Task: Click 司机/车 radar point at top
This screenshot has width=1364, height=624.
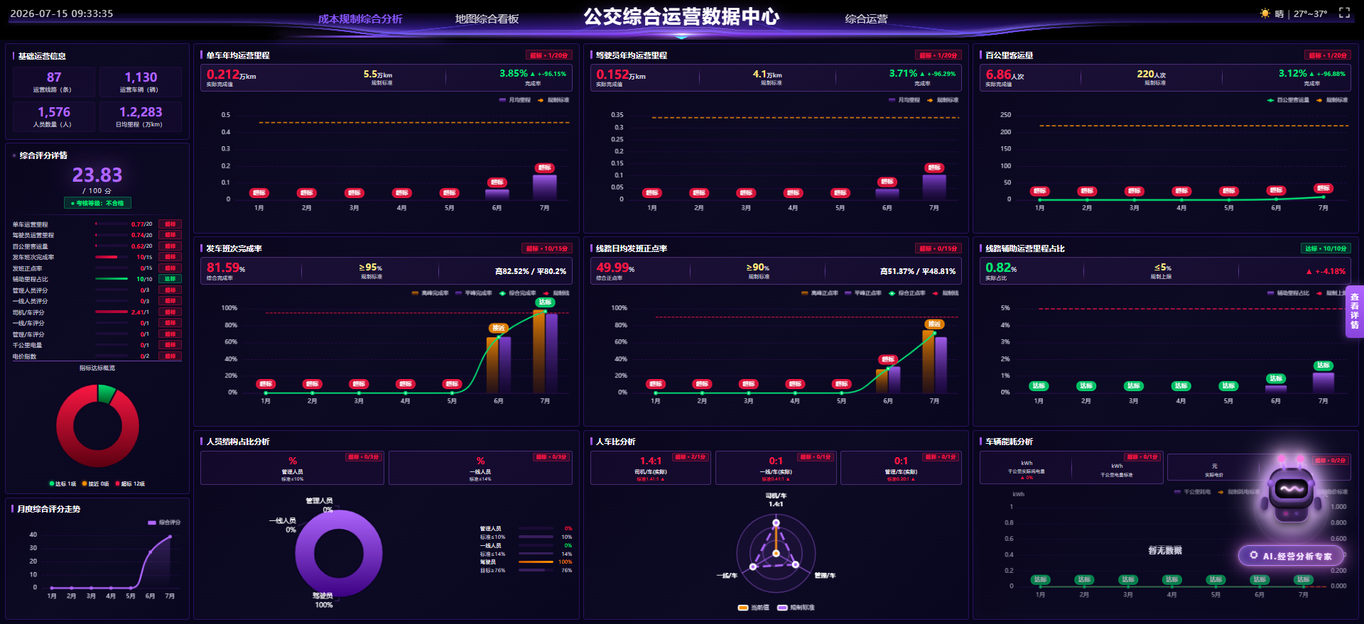Action: (776, 522)
